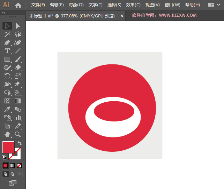This screenshot has height=189, width=224.
Task: Select the Rotate tool
Action: [7, 76]
